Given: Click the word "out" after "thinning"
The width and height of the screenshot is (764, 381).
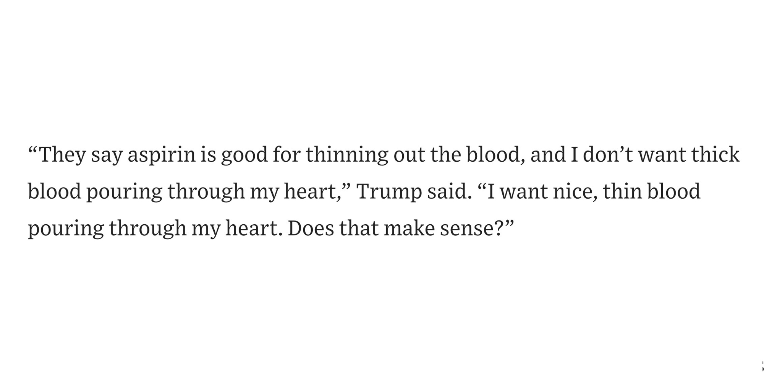Looking at the screenshot, I should tap(409, 155).
